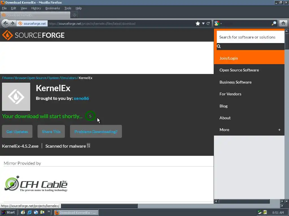Click the network tray icon

pyautogui.click(x=260, y=213)
